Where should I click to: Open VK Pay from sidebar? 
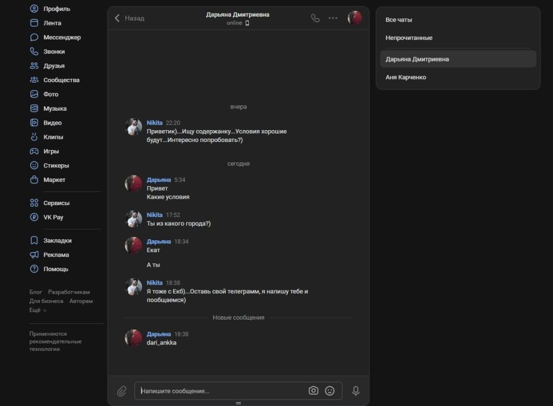point(53,217)
